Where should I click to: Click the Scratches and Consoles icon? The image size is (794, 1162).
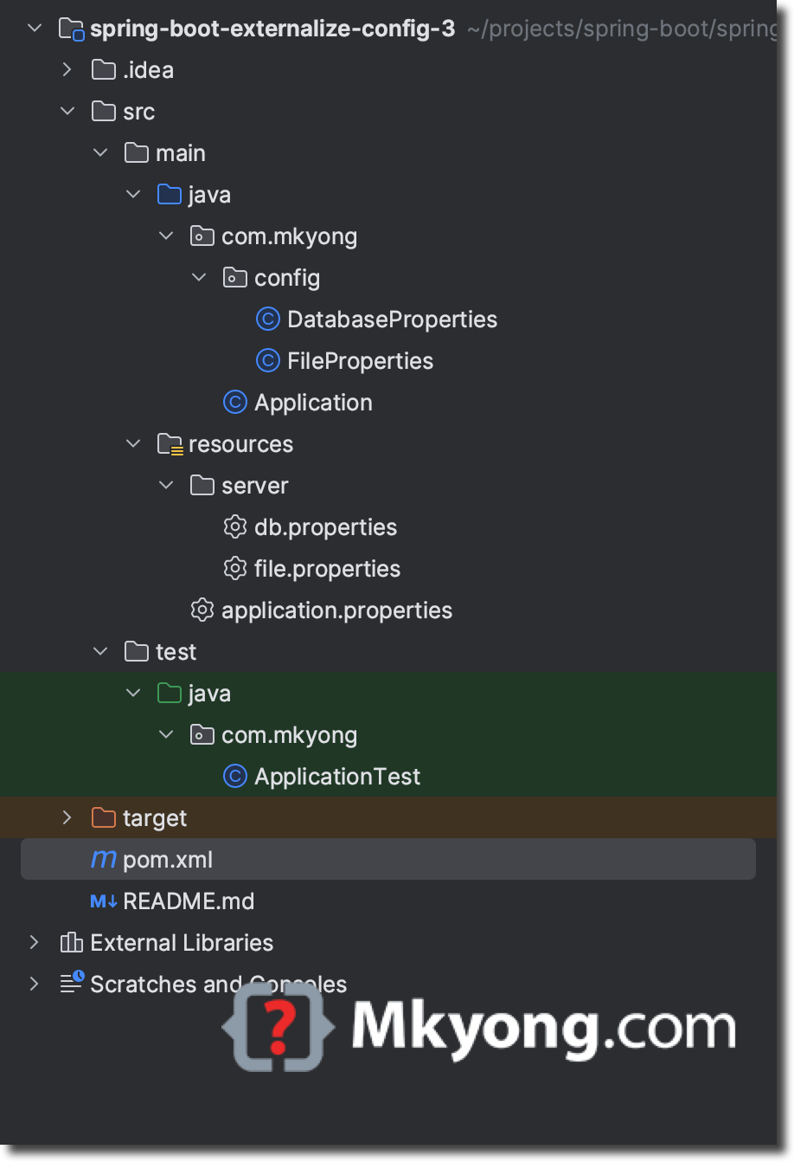pyautogui.click(x=71, y=984)
